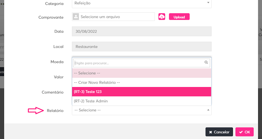Click the Cancelar button
Viewport: 262px width, 139px height.
pos(219,132)
